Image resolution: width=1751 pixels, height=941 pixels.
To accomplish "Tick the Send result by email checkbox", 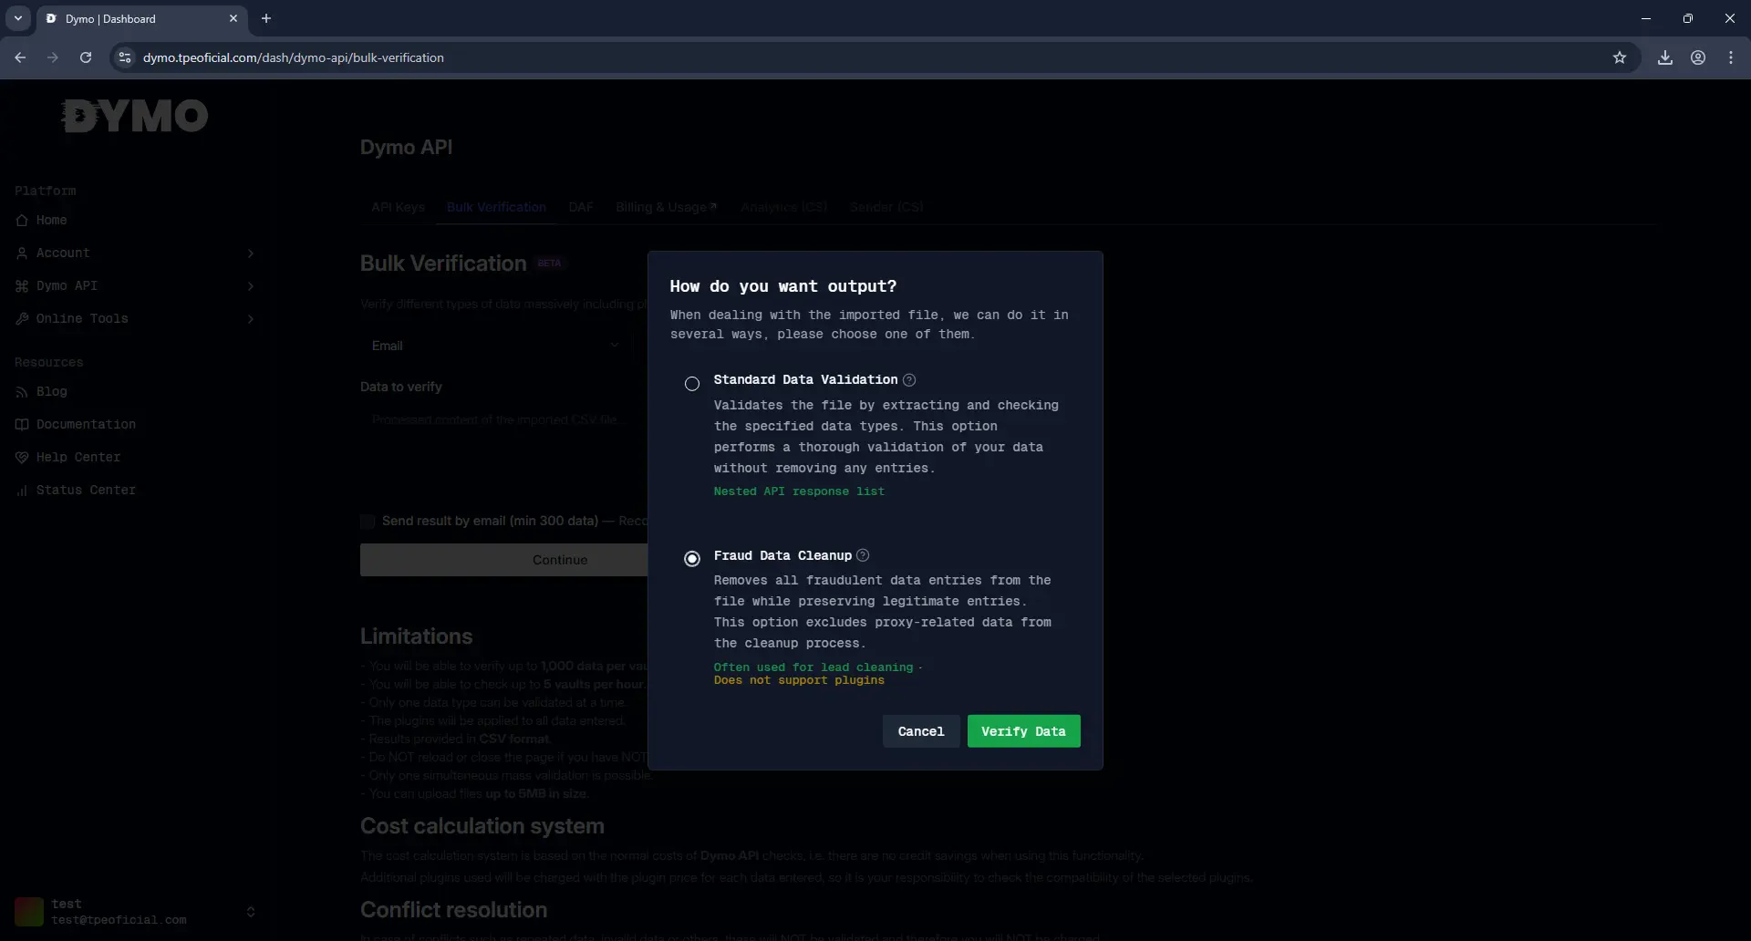I will point(368,522).
